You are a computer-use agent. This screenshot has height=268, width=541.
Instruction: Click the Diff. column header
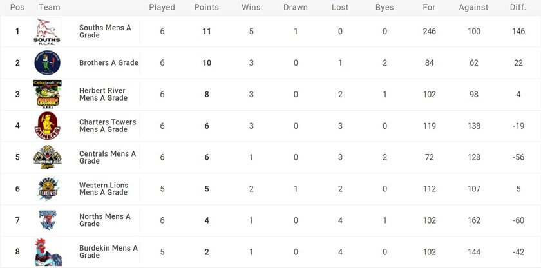point(518,8)
